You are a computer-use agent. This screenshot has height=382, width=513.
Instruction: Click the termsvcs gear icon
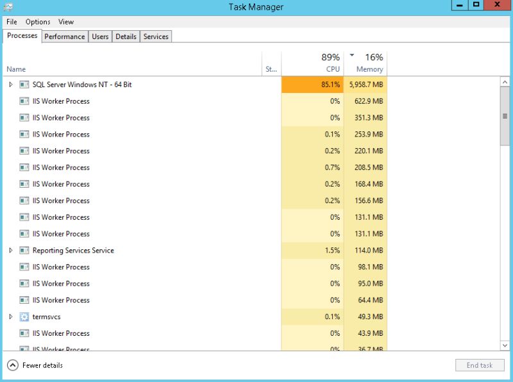24,317
